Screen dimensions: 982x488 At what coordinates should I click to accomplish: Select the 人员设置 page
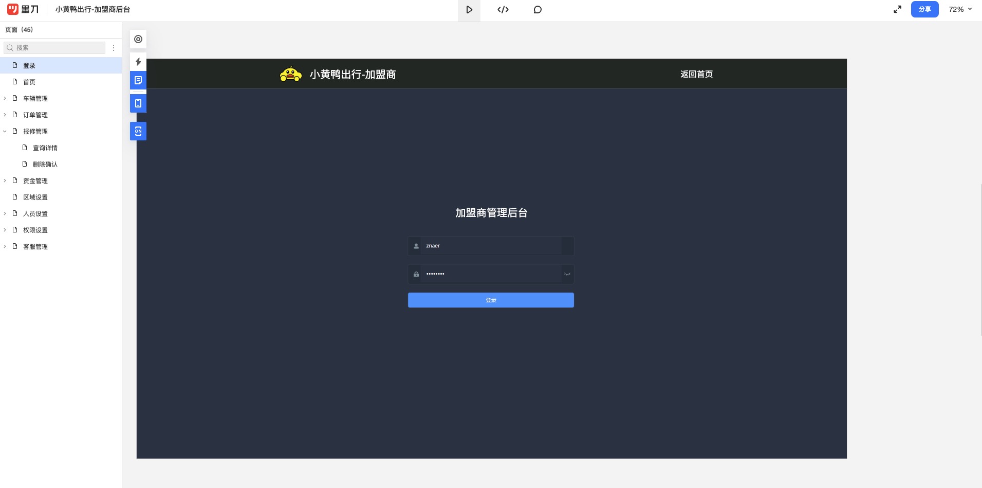point(61,213)
